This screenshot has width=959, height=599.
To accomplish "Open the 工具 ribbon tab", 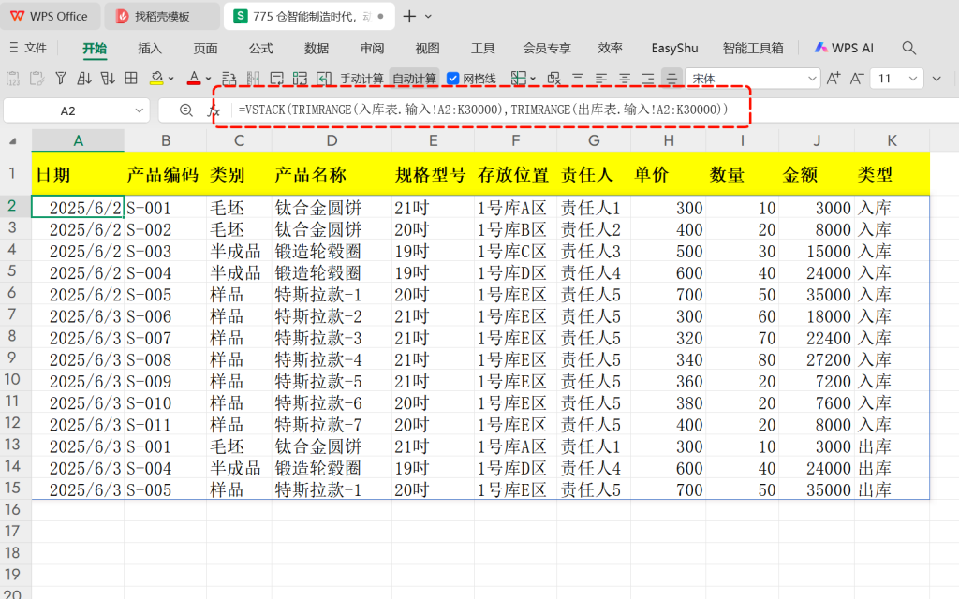I will [x=483, y=49].
